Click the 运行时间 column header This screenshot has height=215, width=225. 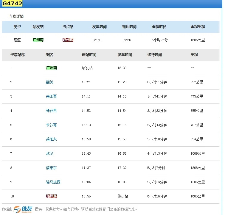[x=155, y=55]
